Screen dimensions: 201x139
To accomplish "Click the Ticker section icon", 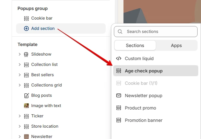I will (x=26, y=116).
